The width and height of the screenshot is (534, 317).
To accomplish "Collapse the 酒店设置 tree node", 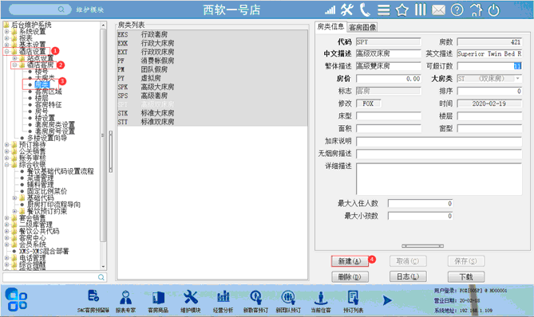I will point(6,52).
